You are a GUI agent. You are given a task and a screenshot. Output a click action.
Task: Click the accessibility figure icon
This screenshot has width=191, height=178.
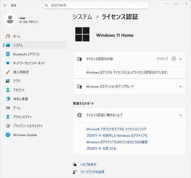tap(8, 117)
